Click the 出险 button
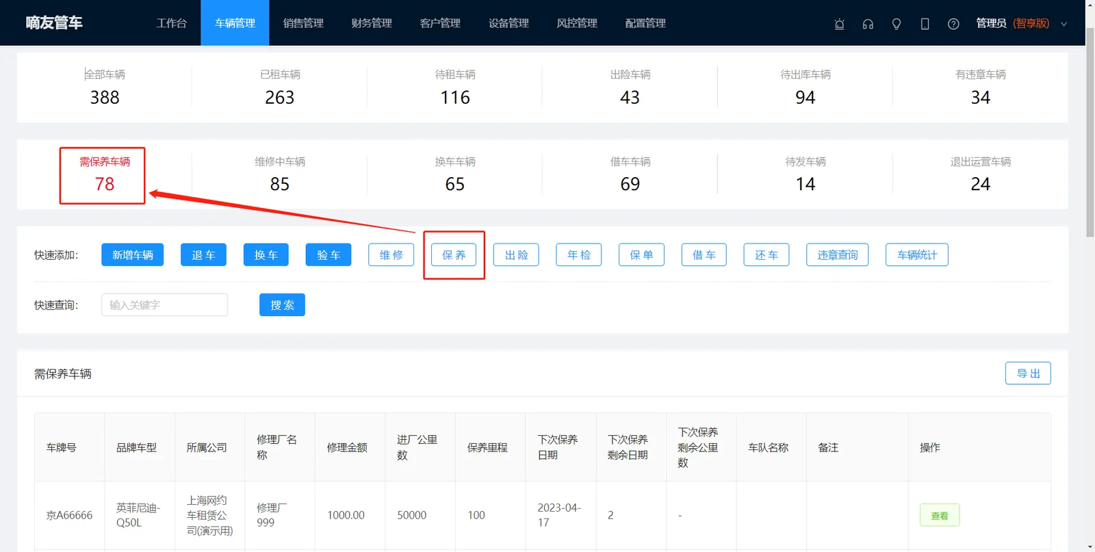 click(x=516, y=255)
